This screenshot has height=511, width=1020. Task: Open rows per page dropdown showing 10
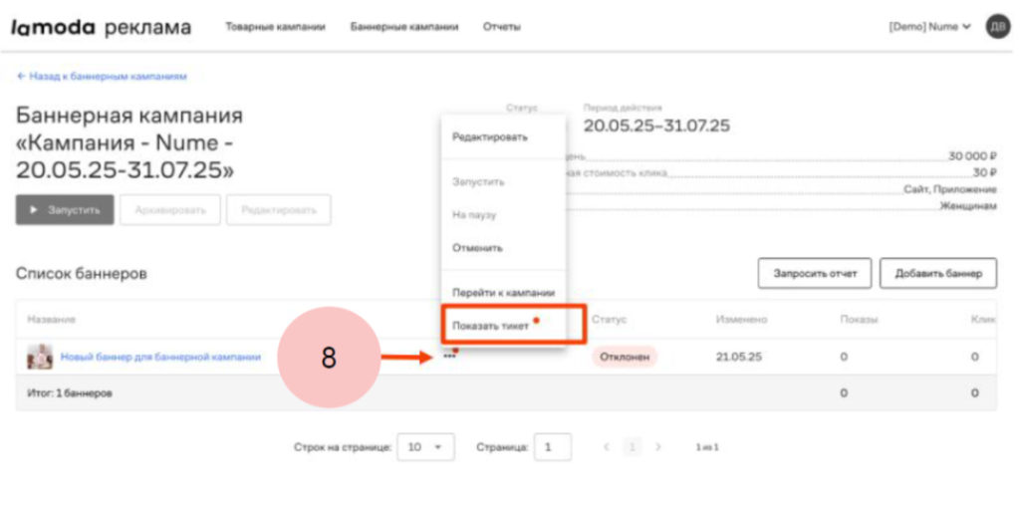(425, 446)
